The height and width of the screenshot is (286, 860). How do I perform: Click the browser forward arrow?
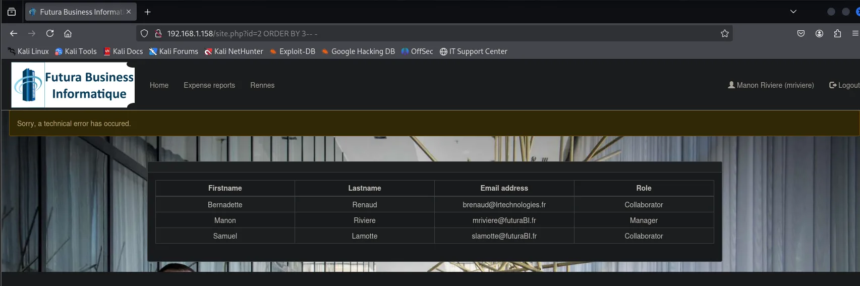click(x=32, y=33)
